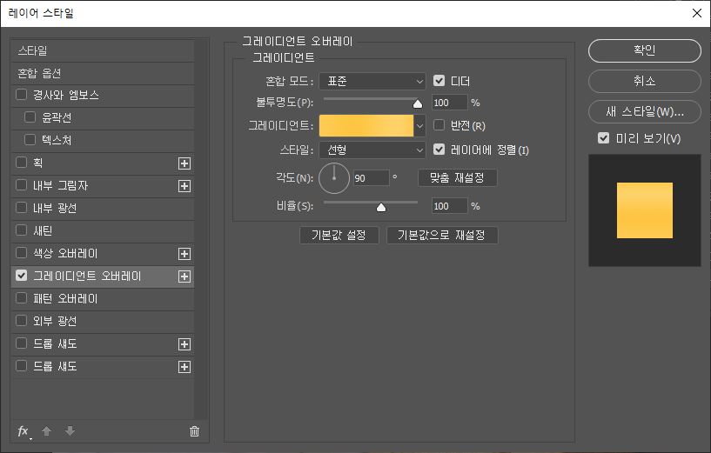The height and width of the screenshot is (453, 711).
Task: Move effect down with the down arrow icon
Action: pyautogui.click(x=70, y=431)
